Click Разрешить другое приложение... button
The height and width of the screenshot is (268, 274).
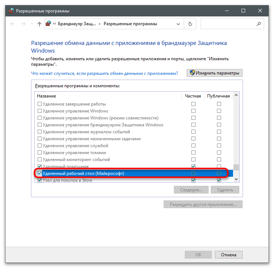click(x=203, y=204)
